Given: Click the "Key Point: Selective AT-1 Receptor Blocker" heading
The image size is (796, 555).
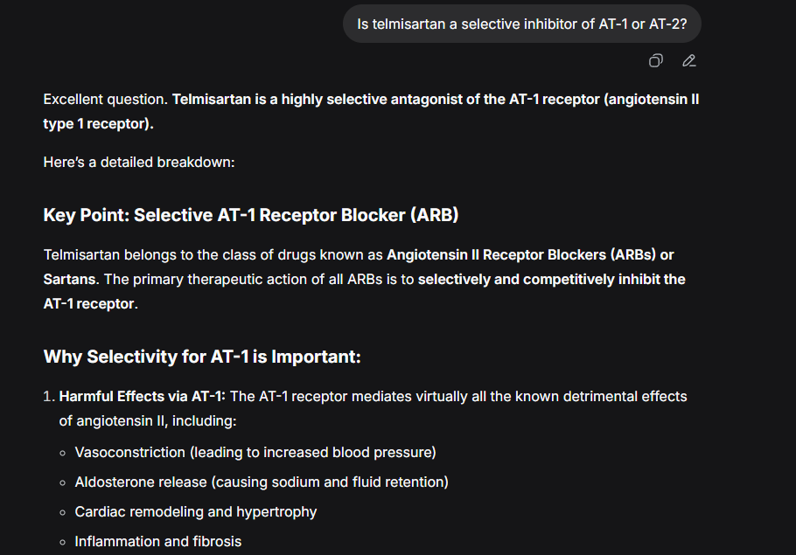Looking at the screenshot, I should pyautogui.click(x=251, y=215).
